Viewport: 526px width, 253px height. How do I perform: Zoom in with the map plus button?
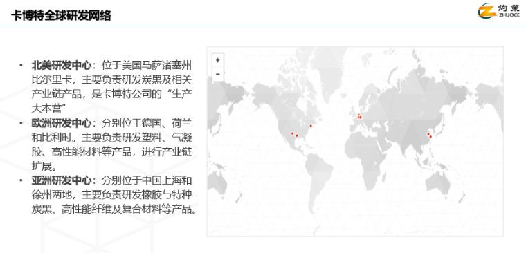point(218,60)
